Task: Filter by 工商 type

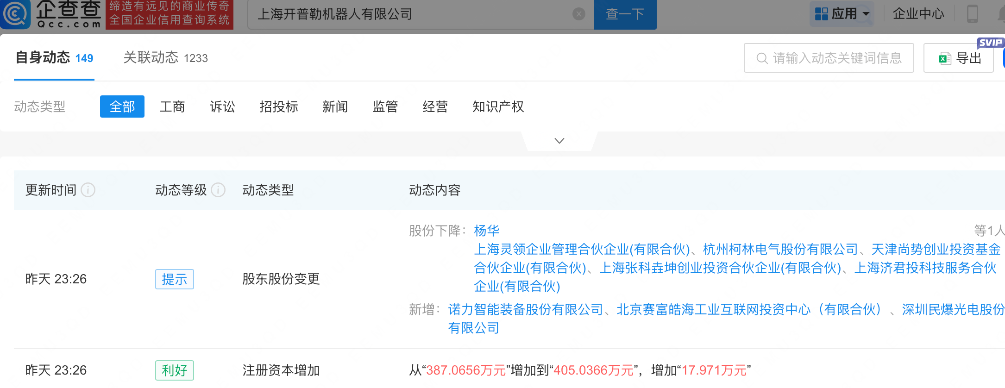Action: [x=172, y=107]
